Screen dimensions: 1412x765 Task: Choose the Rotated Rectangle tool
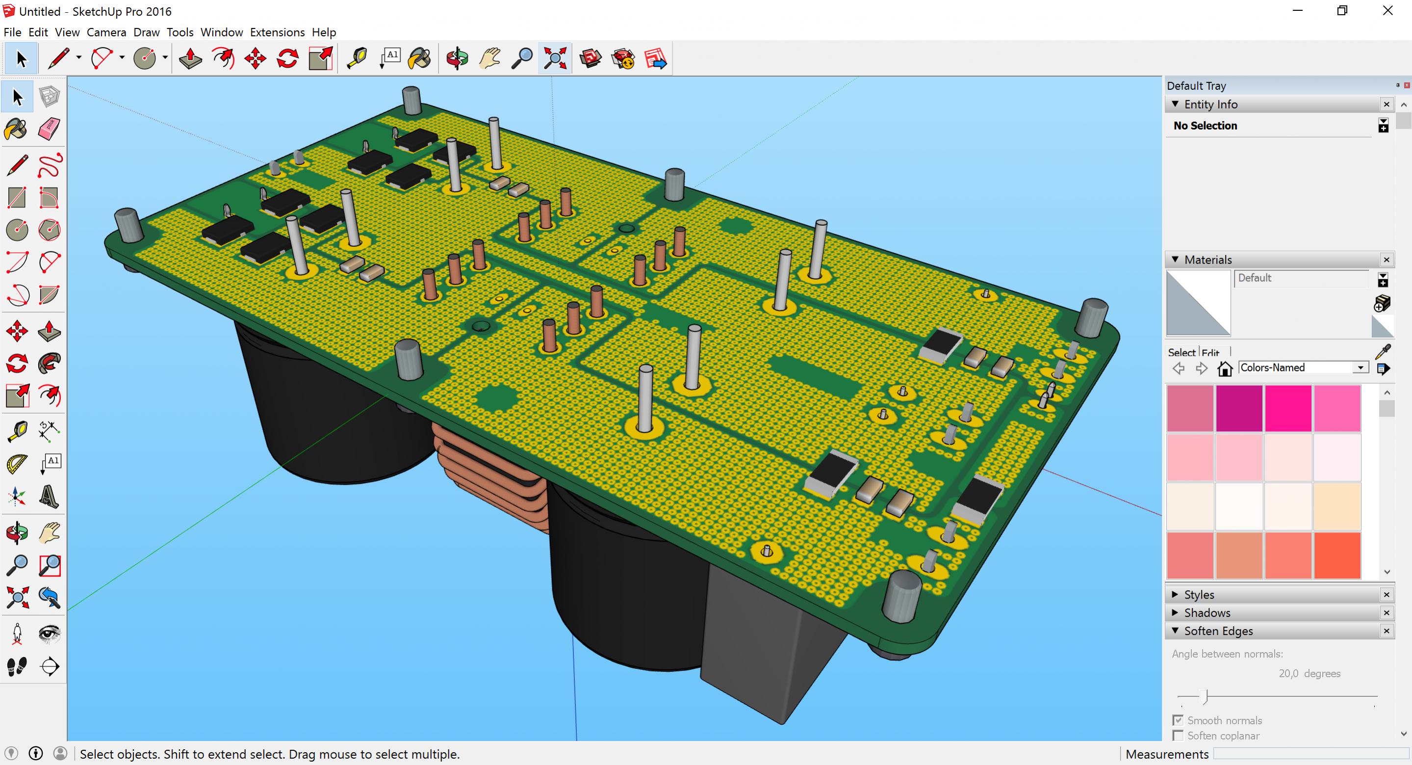50,198
